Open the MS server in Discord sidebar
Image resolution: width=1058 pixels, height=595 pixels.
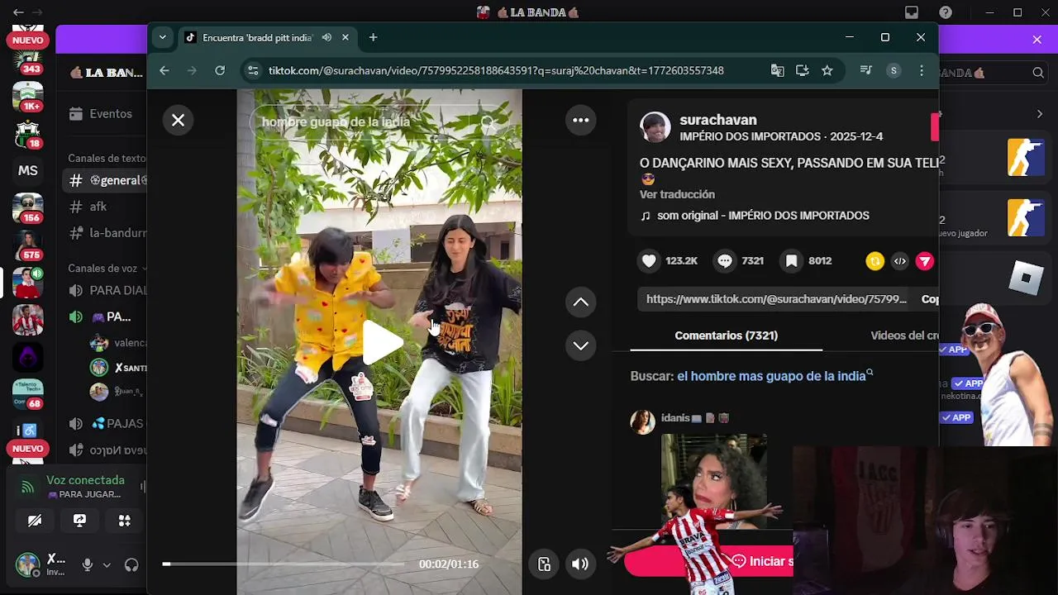pyautogui.click(x=28, y=170)
